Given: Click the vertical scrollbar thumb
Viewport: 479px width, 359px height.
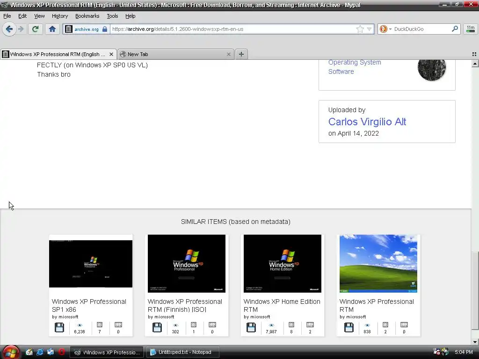Looking at the screenshot, I should coord(475,290).
